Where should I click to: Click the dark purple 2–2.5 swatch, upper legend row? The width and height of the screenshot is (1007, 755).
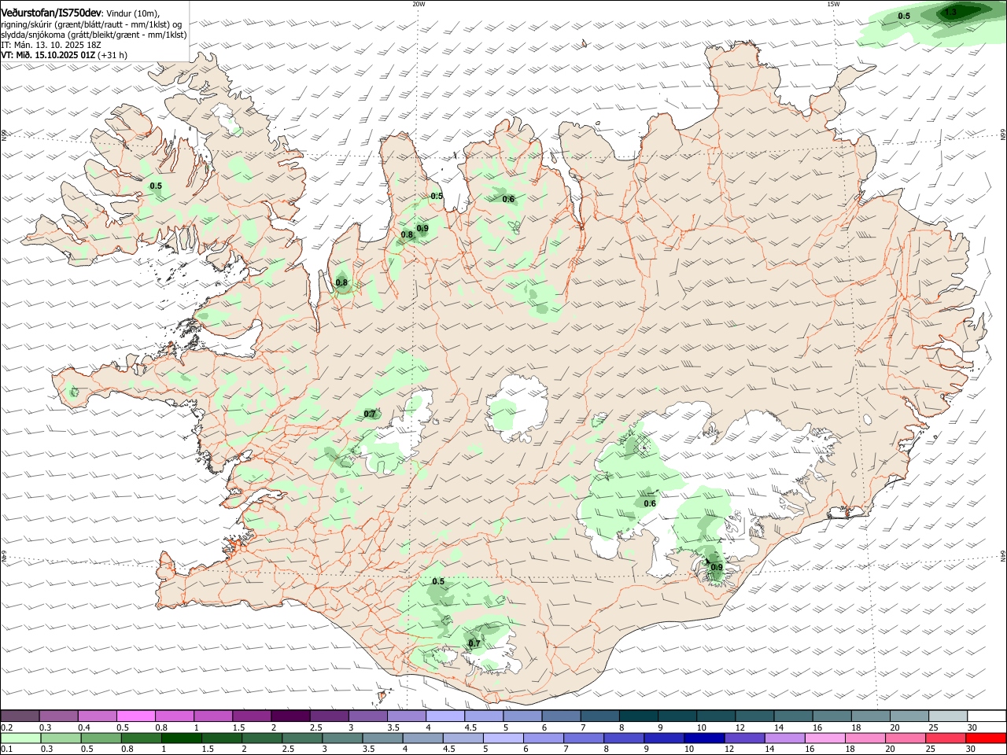[290, 716]
